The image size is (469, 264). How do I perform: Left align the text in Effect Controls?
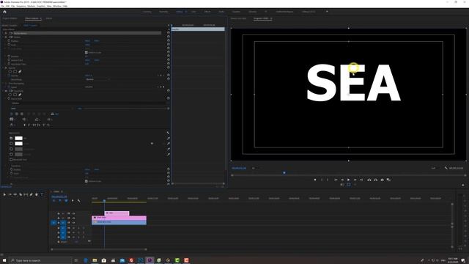tap(12, 114)
